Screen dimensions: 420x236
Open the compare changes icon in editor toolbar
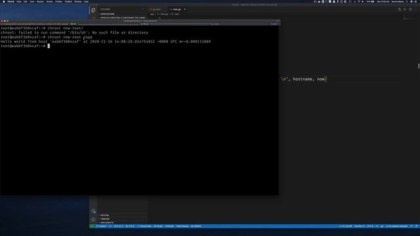coord(400,9)
